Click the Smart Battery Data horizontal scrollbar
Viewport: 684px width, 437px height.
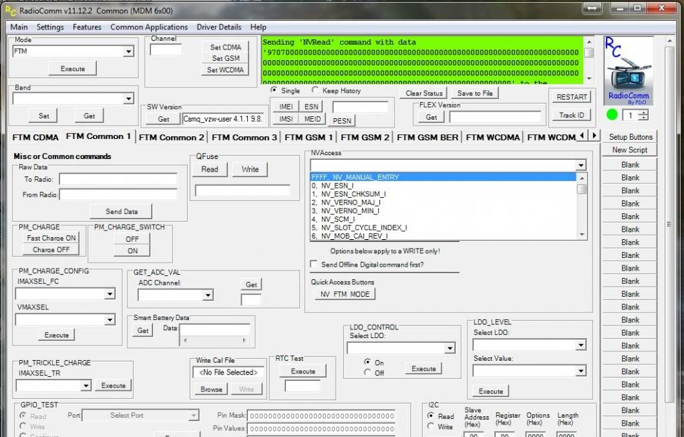coord(214,340)
